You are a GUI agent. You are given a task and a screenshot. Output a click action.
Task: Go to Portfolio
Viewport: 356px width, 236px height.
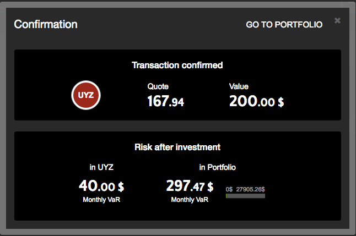click(284, 25)
